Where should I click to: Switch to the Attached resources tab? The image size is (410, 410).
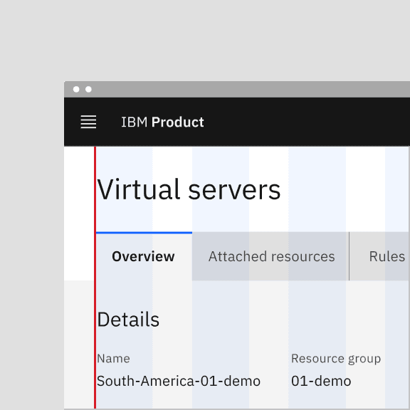270,256
